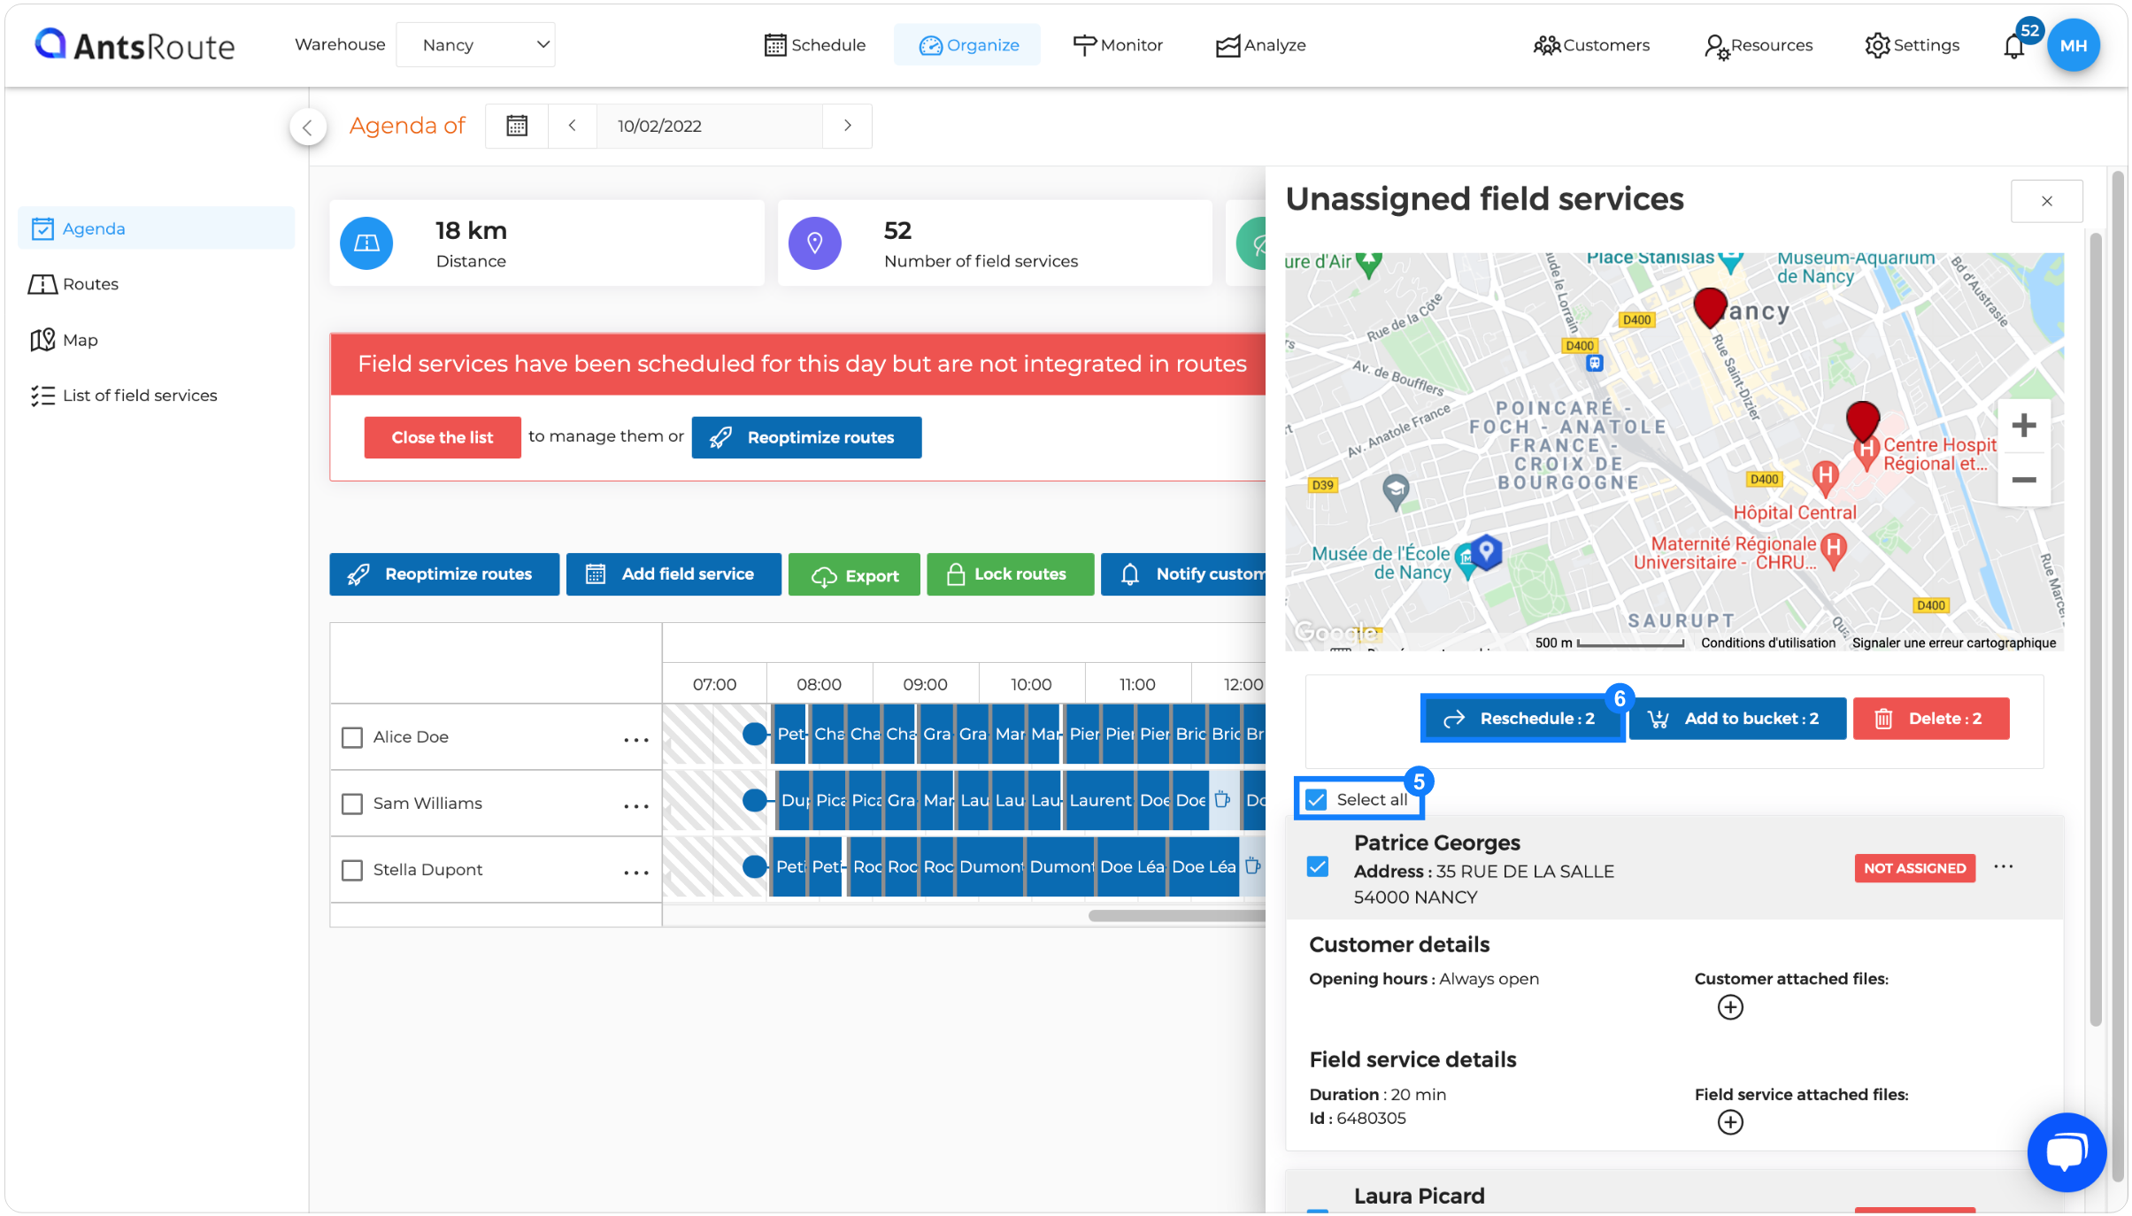Open the notifications bell icon
Viewport: 2132px width, 1216px height.
click(2013, 46)
